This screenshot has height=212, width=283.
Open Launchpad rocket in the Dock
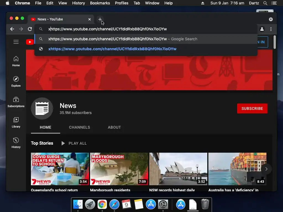click(90, 205)
